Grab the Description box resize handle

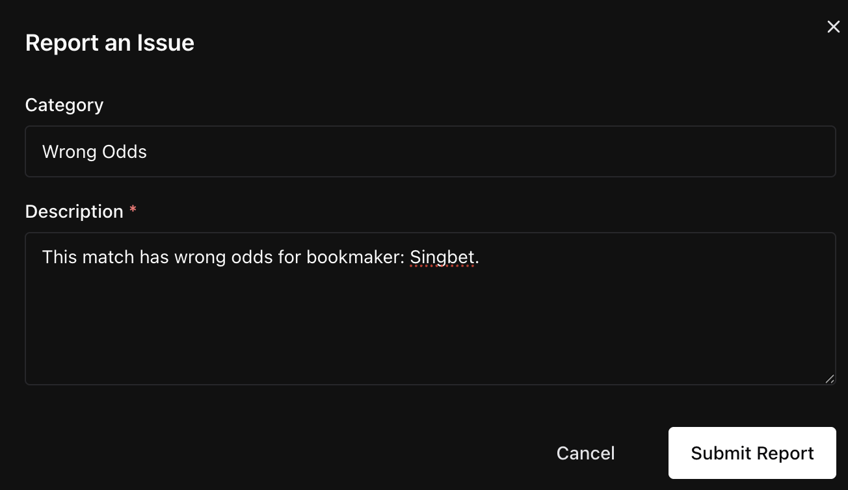coord(829,379)
